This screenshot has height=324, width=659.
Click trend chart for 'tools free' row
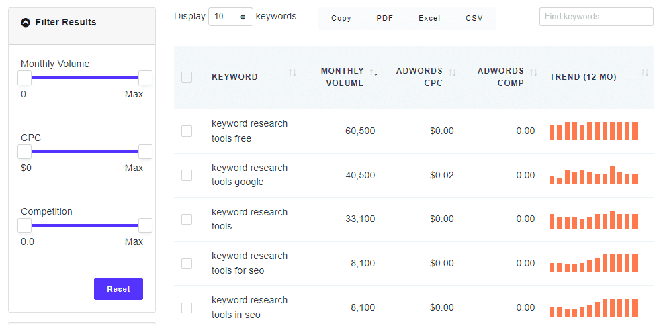click(x=593, y=131)
